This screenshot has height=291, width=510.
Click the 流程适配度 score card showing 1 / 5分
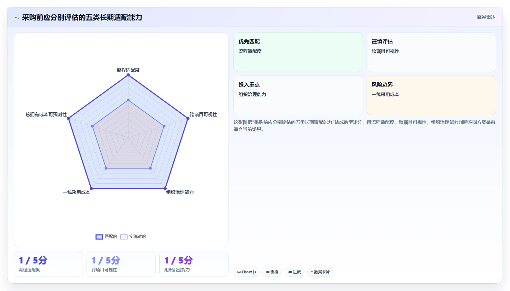48,264
